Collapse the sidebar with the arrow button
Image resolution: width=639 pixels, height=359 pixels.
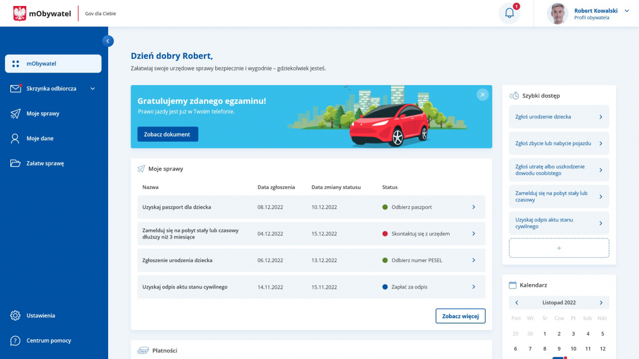click(108, 41)
